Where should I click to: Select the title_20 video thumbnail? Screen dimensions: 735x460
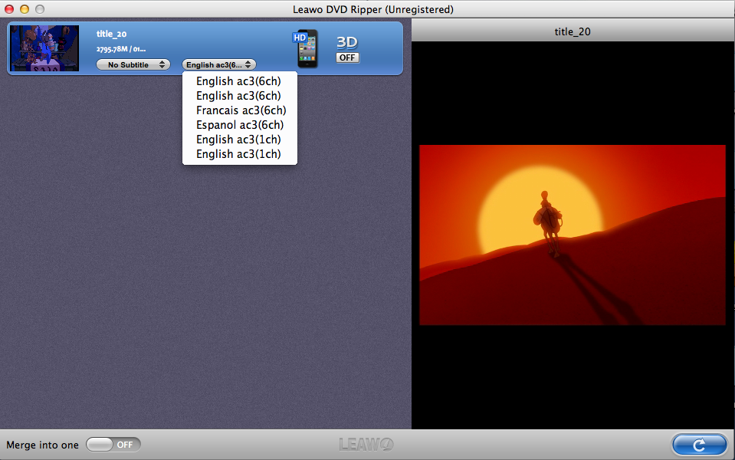(x=44, y=48)
